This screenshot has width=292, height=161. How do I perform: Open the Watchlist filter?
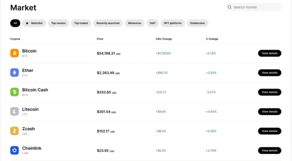[34, 23]
